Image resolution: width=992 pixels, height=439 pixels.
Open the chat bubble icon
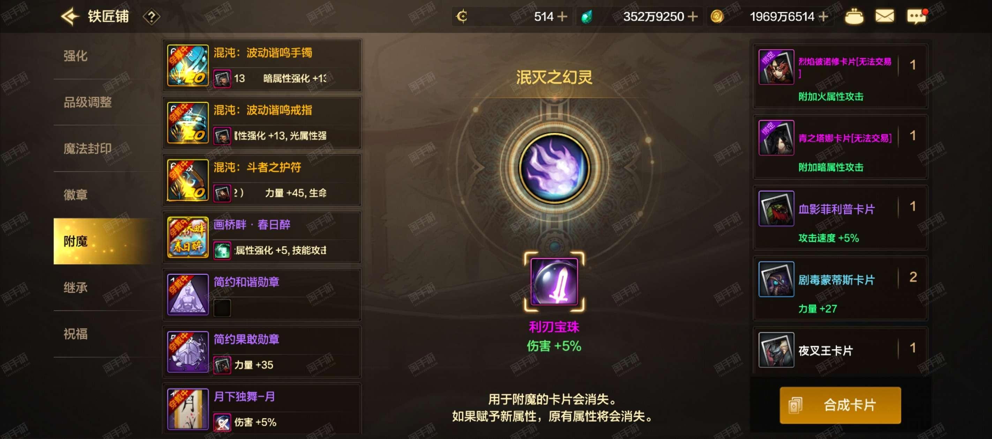pyautogui.click(x=917, y=16)
